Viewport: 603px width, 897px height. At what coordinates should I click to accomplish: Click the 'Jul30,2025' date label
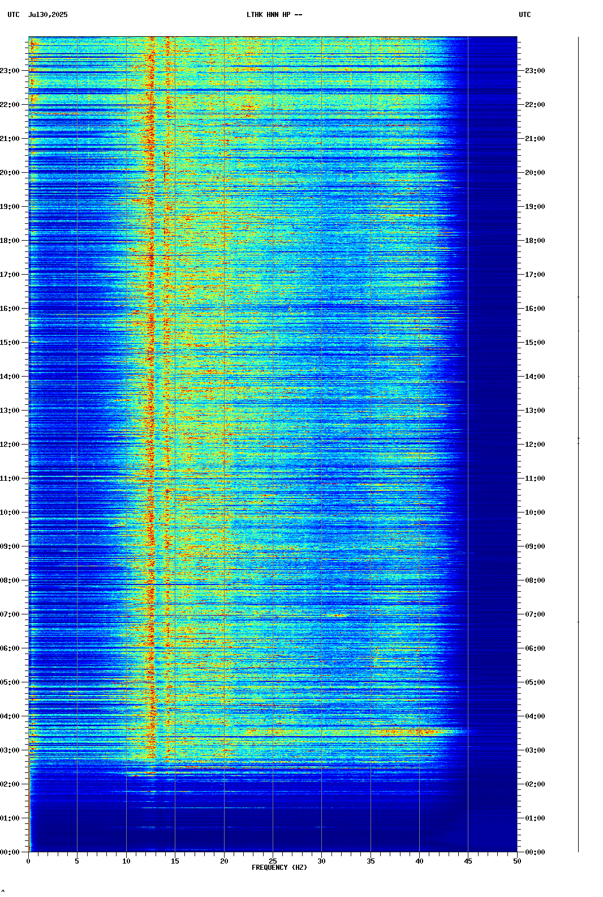click(48, 15)
